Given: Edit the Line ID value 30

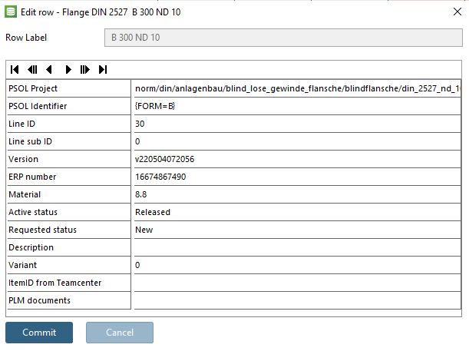Looking at the screenshot, I should [x=297, y=124].
